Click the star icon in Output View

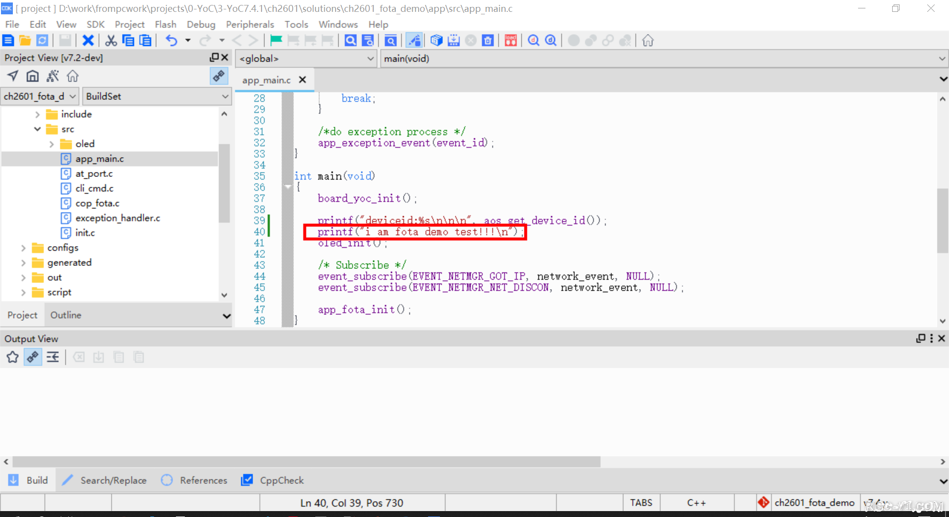coord(13,357)
